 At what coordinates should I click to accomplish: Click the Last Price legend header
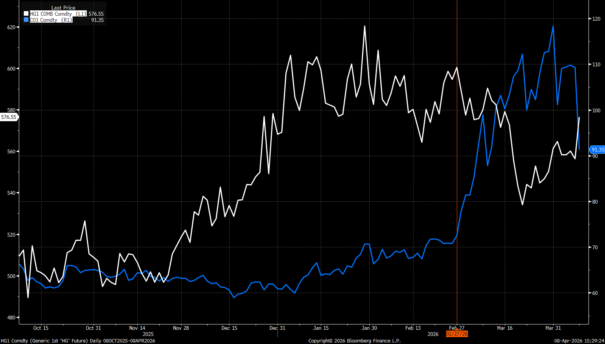pyautogui.click(x=63, y=8)
